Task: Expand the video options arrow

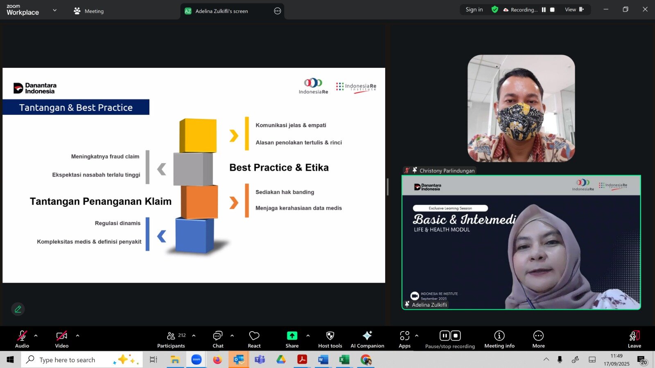Action: click(x=78, y=336)
